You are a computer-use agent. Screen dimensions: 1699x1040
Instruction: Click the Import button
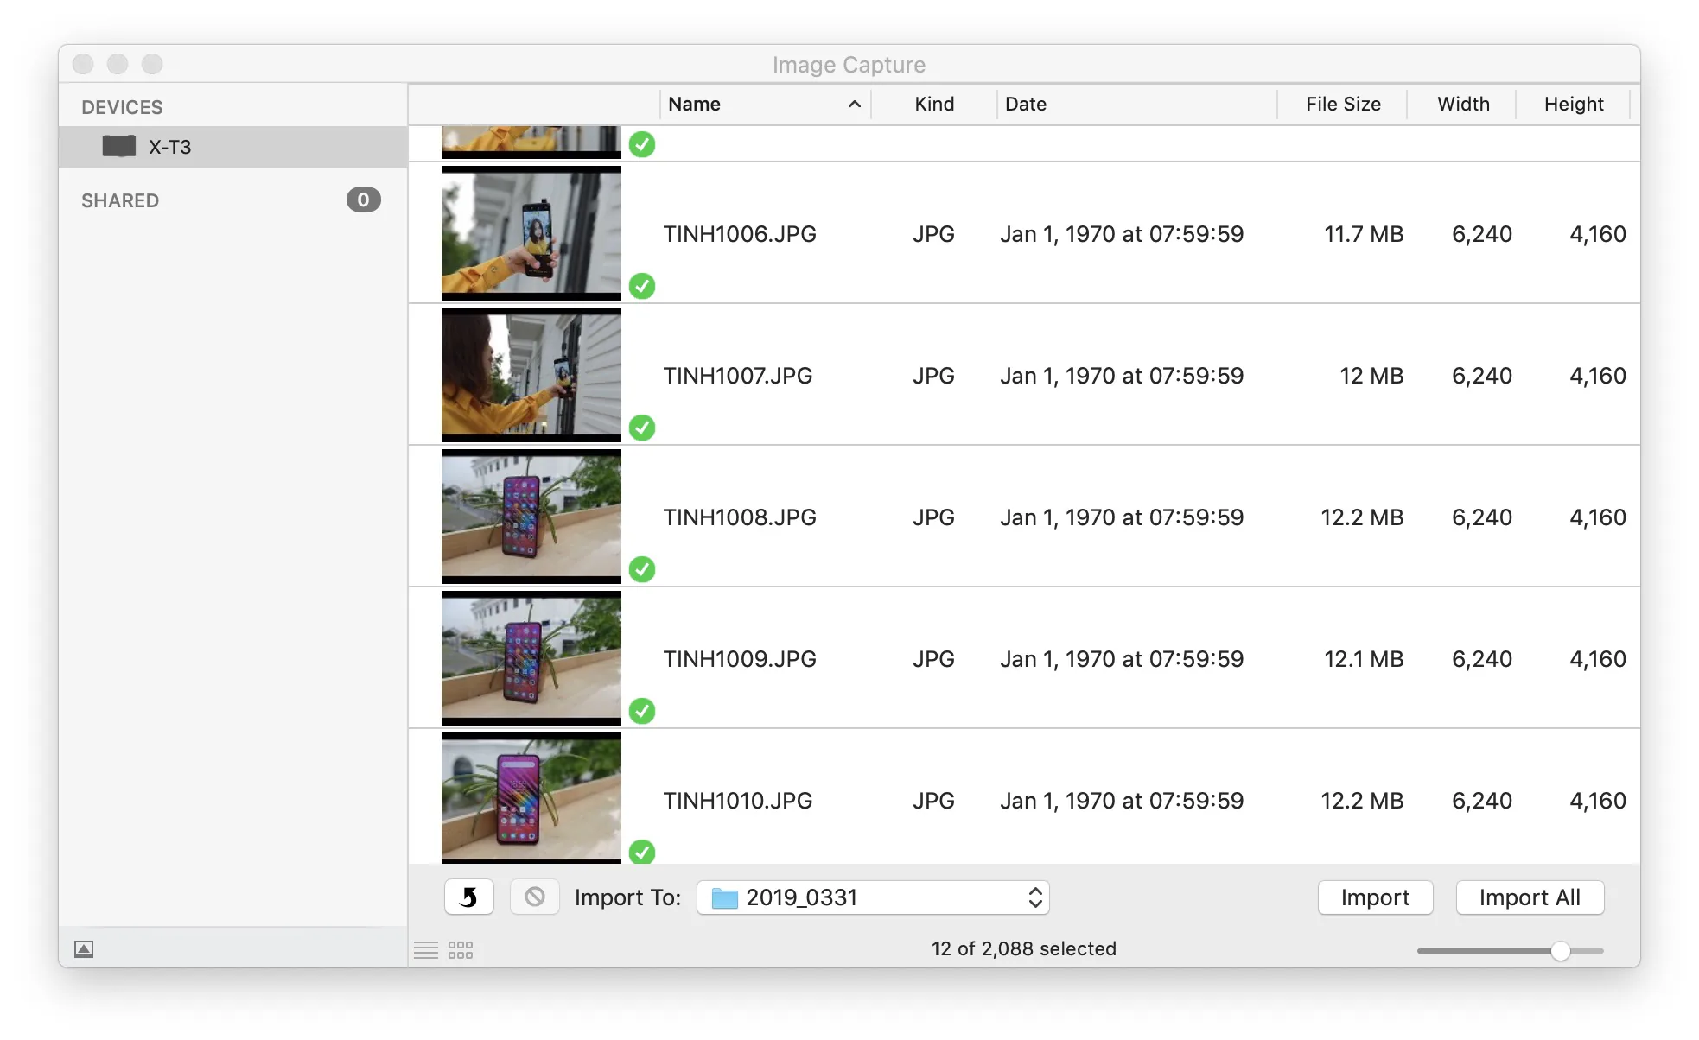tap(1375, 897)
